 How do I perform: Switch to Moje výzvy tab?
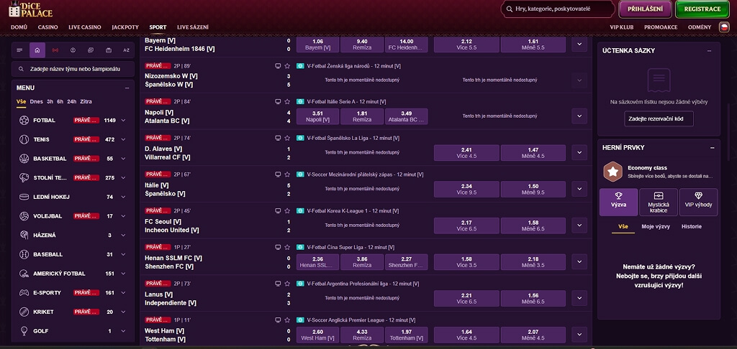656,227
